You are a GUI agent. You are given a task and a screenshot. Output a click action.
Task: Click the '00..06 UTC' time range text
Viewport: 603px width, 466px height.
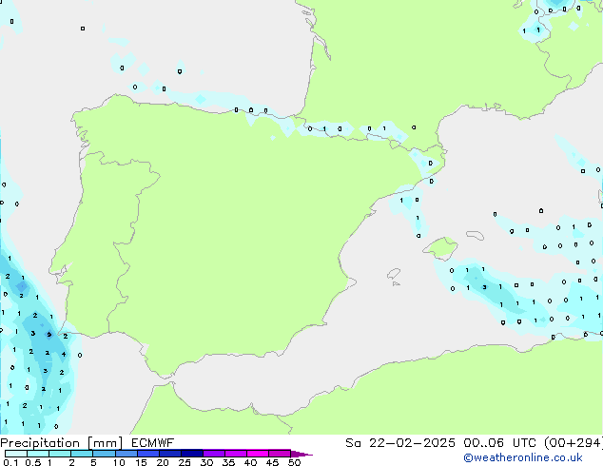pos(499,443)
